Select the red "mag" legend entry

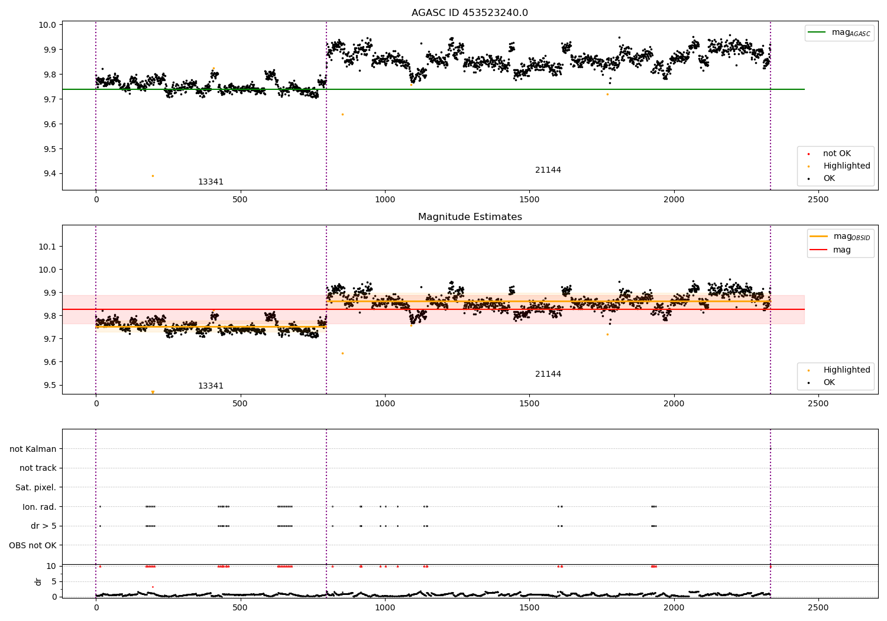[x=831, y=250]
